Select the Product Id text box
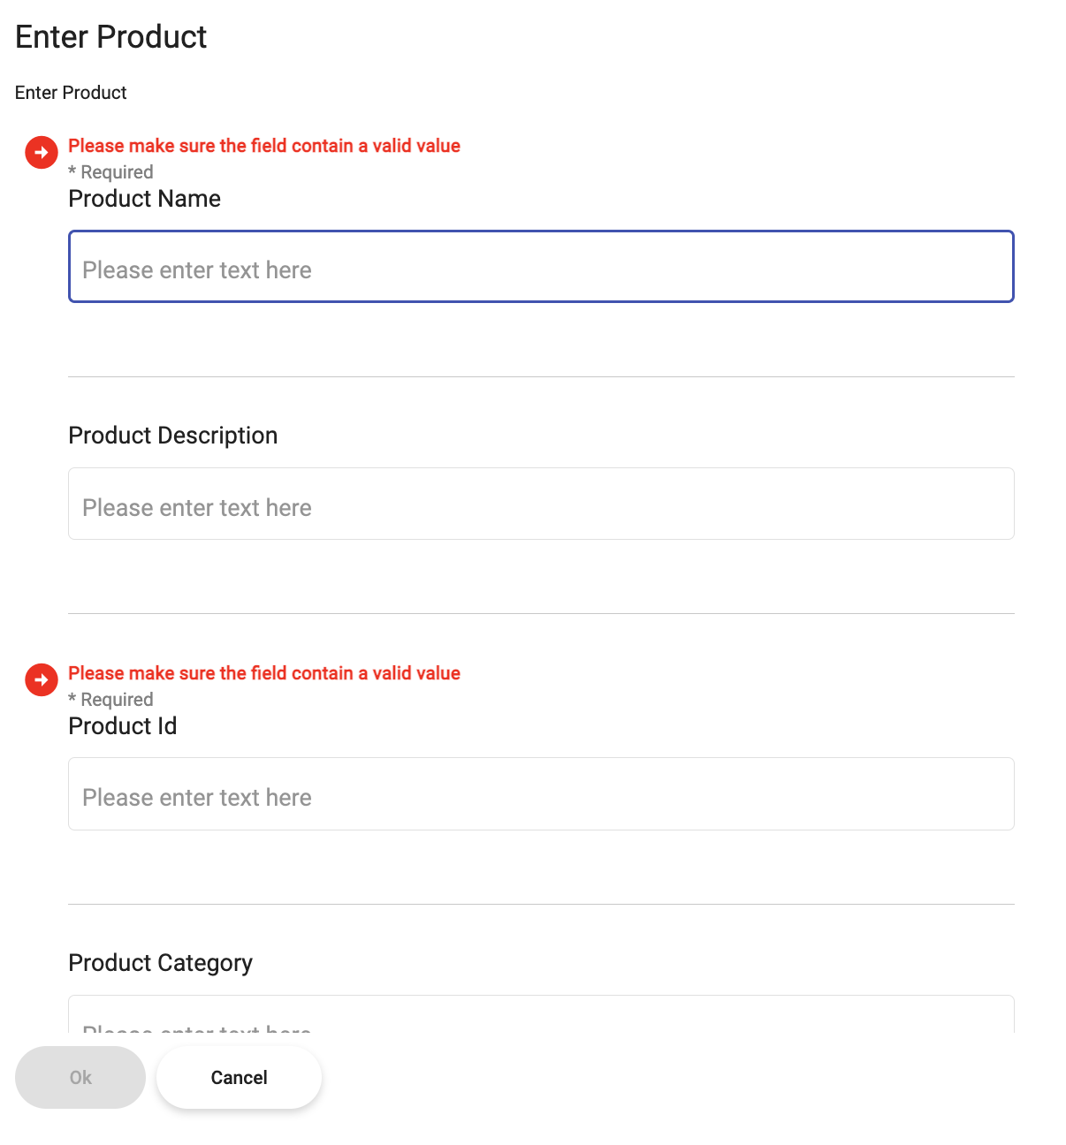This screenshot has width=1066, height=1145. (x=541, y=793)
